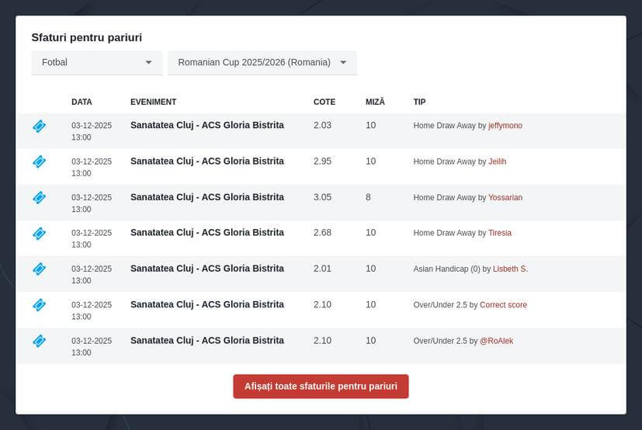Click ticket icon in the Yossarian tip row
This screenshot has height=430, width=642.
(x=39, y=197)
